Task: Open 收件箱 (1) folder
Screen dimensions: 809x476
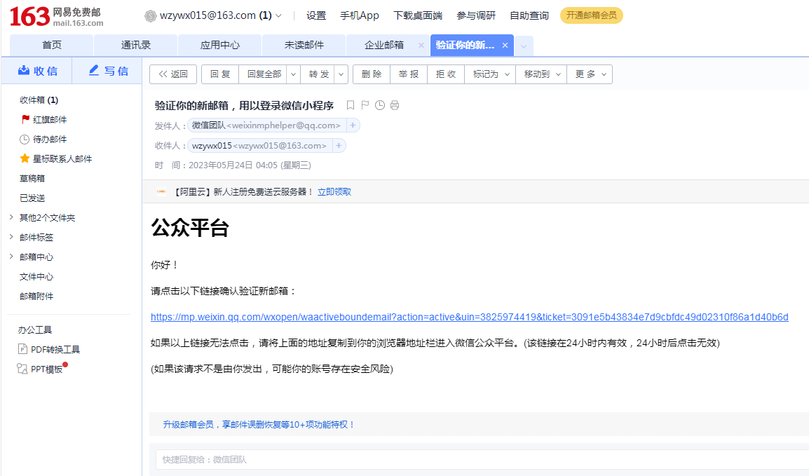Action: point(39,100)
